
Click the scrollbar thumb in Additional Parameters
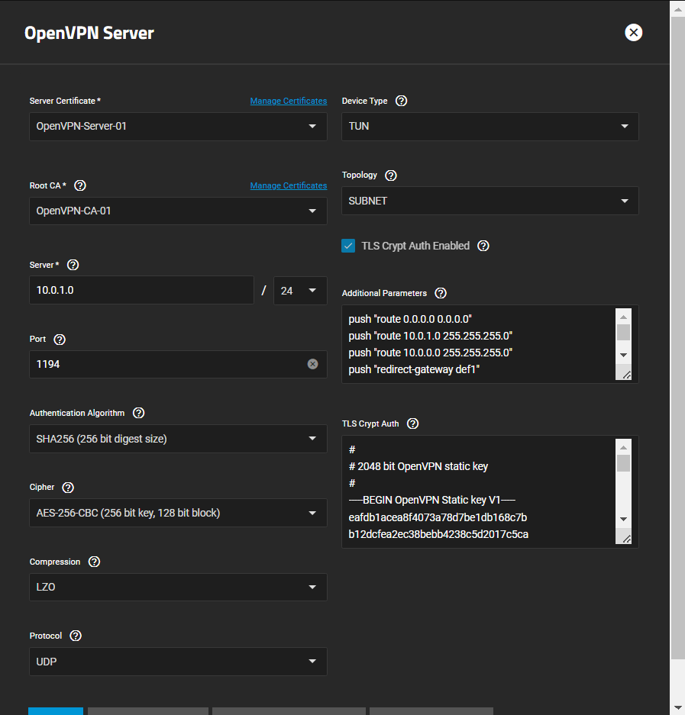(623, 332)
